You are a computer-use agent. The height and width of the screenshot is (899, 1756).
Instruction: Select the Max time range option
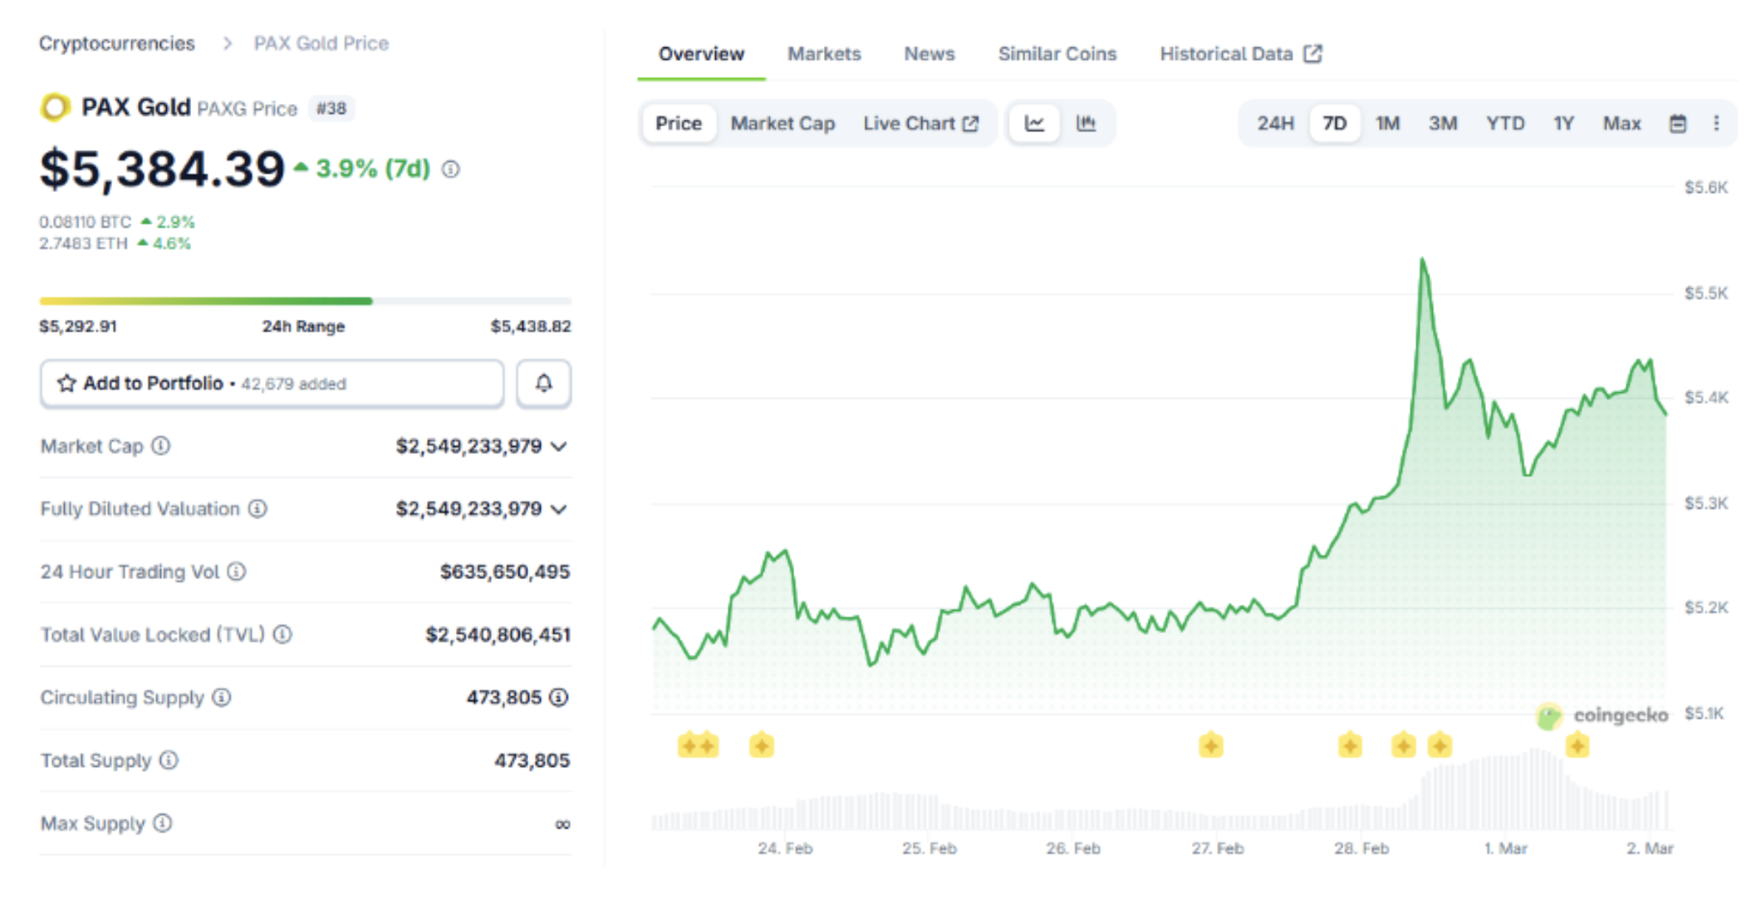pyautogui.click(x=1621, y=124)
